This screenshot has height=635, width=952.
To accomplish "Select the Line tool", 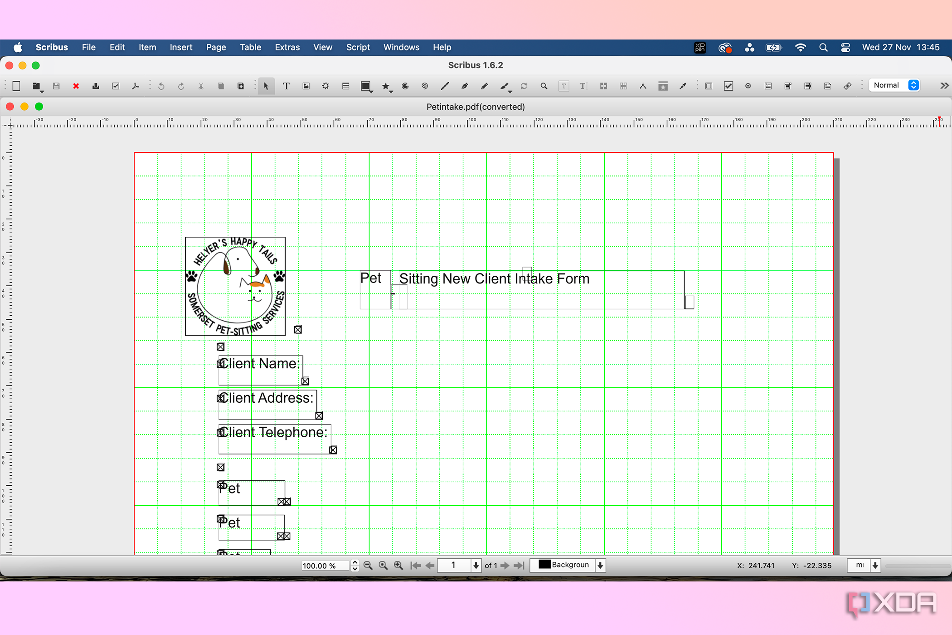I will [445, 86].
